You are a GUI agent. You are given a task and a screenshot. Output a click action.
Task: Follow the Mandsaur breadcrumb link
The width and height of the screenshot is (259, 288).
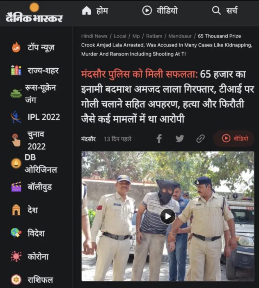pos(180,36)
